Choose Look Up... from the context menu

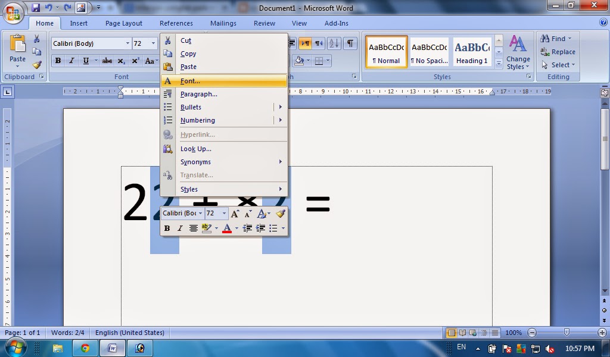point(224,149)
